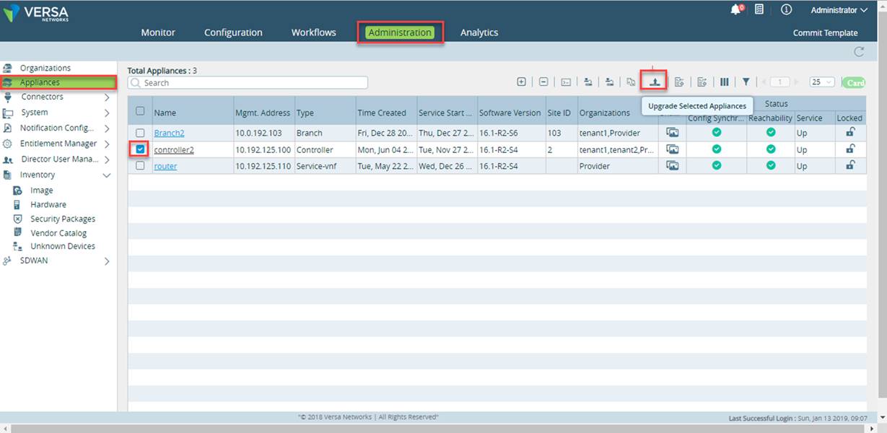887x433 pixels.
Task: Open the controller2 appliance link
Action: pyautogui.click(x=174, y=149)
